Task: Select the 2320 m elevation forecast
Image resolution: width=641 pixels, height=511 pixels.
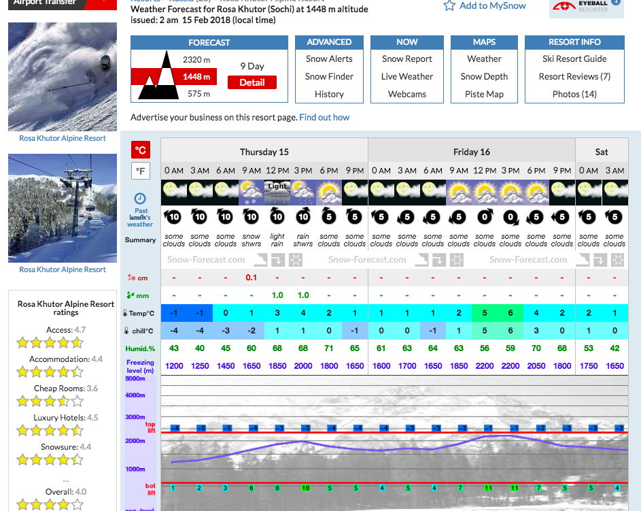Action: [196, 60]
